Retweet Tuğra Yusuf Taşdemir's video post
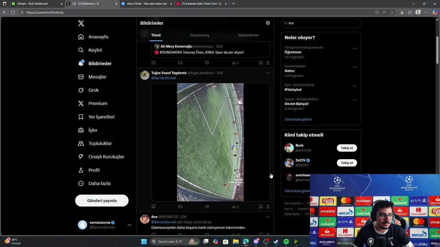Viewport: 440px width, 247px height. click(x=180, y=207)
